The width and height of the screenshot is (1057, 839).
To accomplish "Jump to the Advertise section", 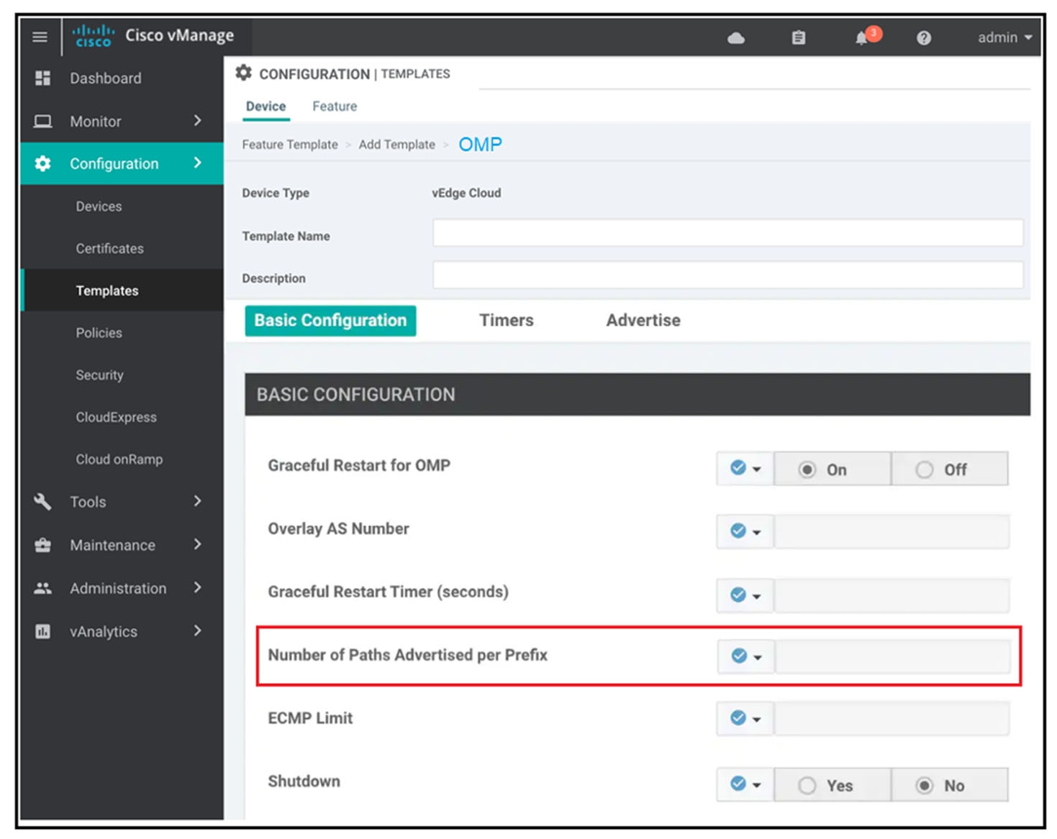I will [643, 321].
